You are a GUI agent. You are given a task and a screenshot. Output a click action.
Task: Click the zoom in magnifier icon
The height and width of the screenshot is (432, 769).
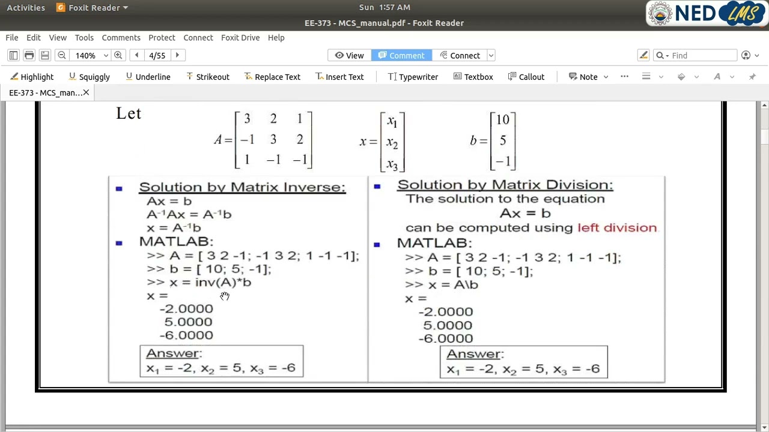[x=118, y=55]
